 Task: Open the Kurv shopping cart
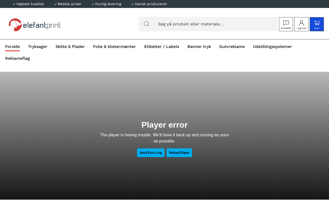(317, 24)
